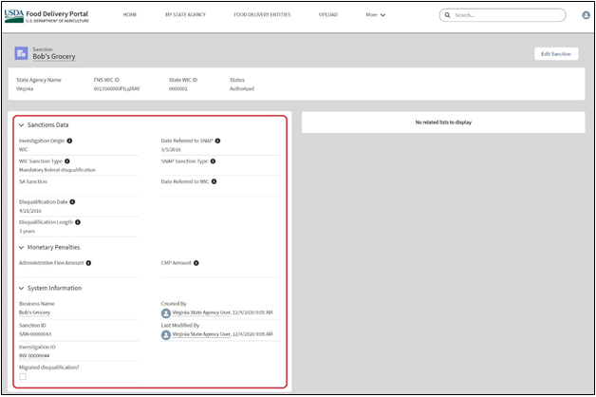Click the Edit Sanction button
Viewport: 596px width, 397px height.
tap(556, 54)
